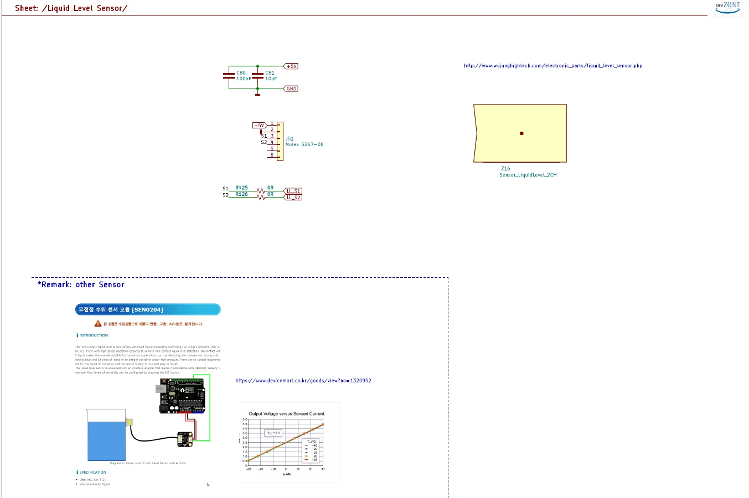Screen dimensions: 749x498
Task: Open the wujunghightech liquid level sensor URL
Action: pyautogui.click(x=553, y=66)
